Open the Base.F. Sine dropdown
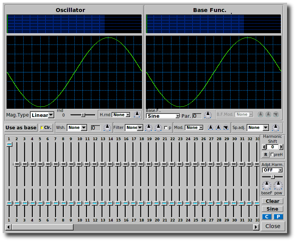This screenshot has height=242, width=296. coord(163,116)
